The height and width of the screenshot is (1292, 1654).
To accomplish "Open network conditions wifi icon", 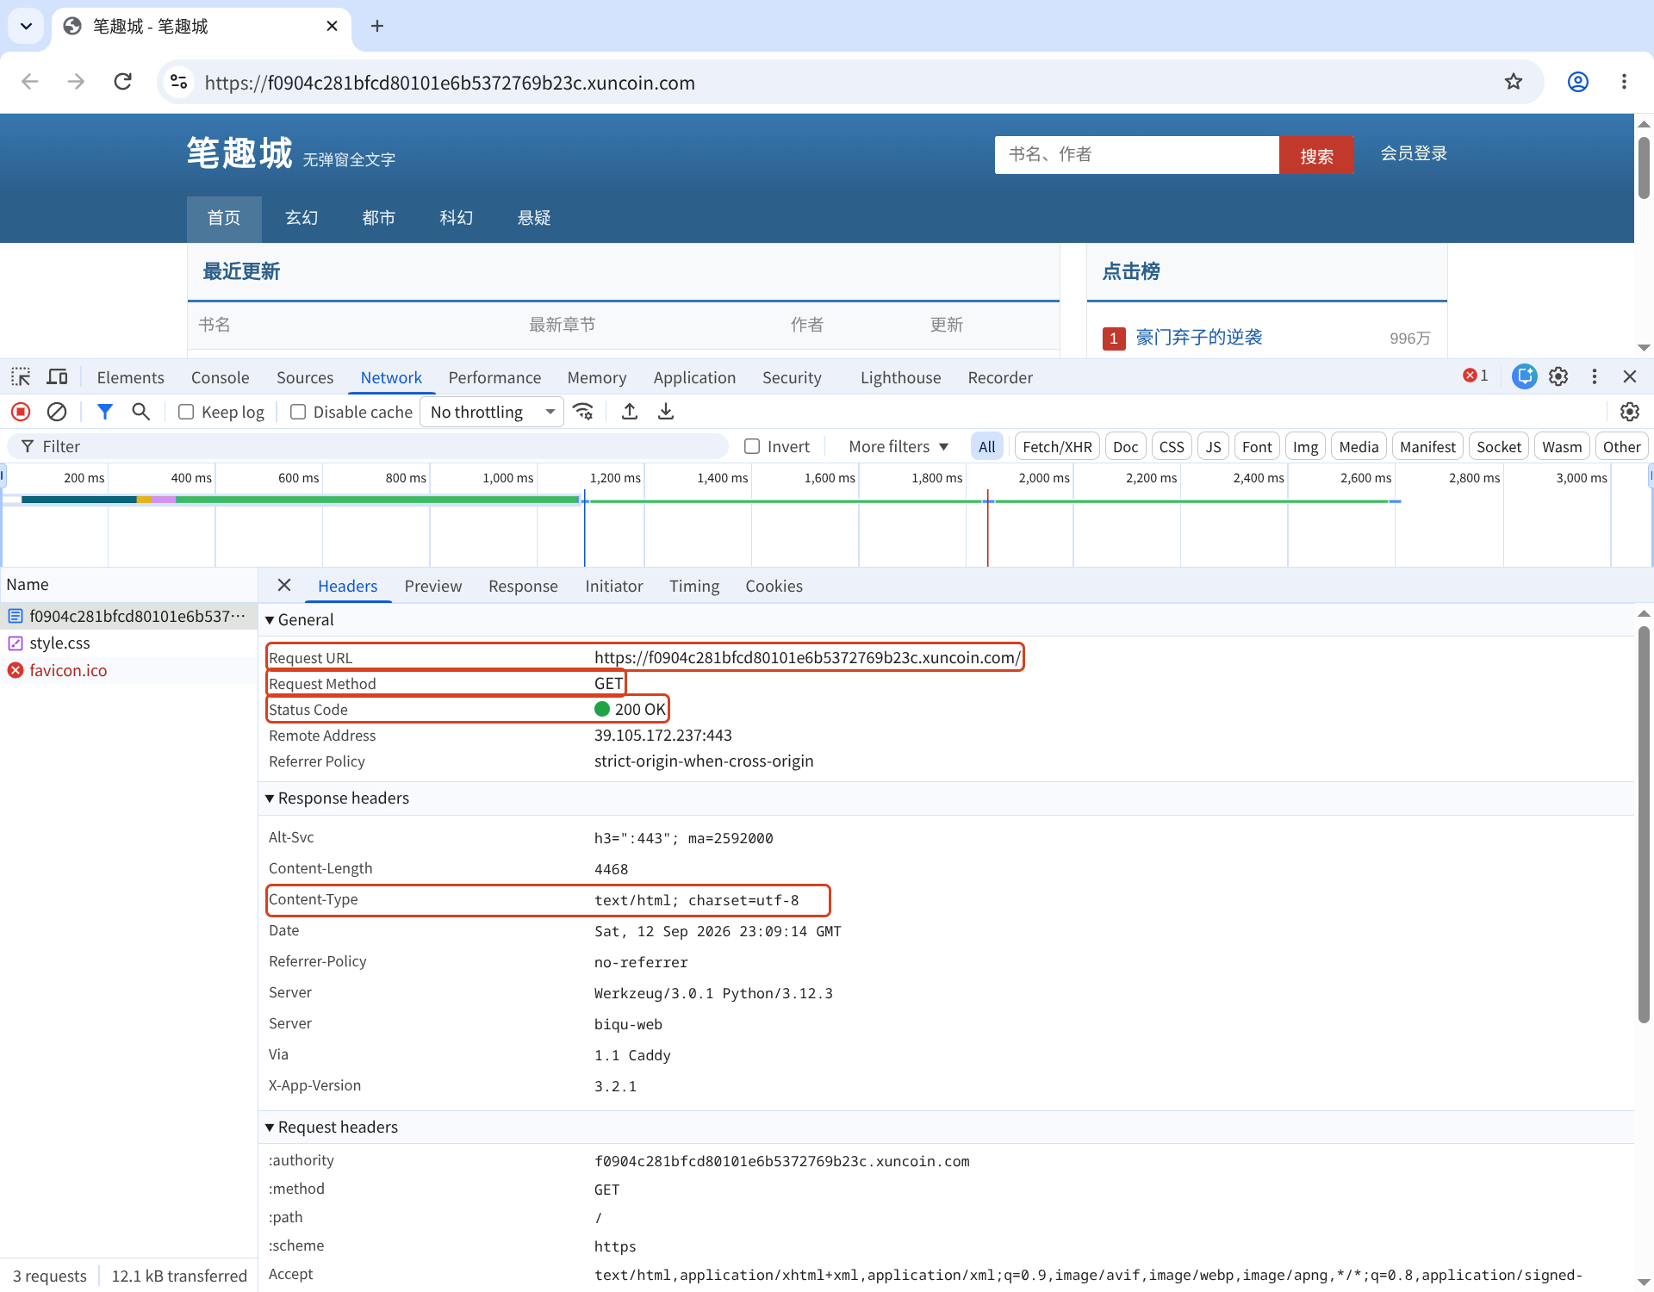I will pos(583,412).
